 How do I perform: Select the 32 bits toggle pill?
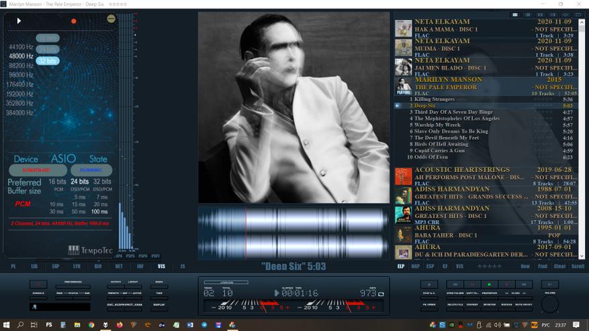pyautogui.click(x=48, y=61)
